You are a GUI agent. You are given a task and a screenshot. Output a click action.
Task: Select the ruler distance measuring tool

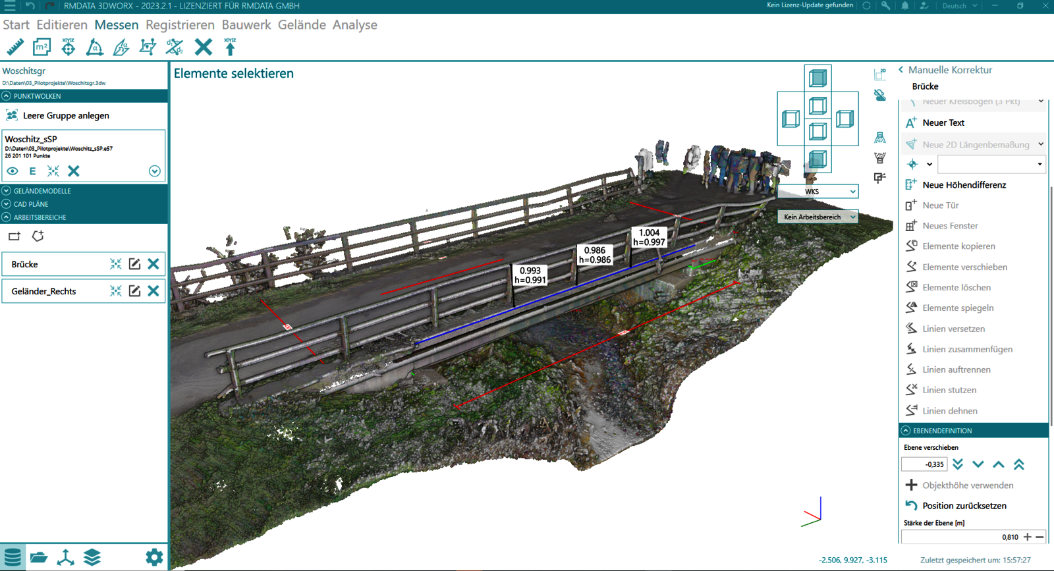[x=15, y=47]
